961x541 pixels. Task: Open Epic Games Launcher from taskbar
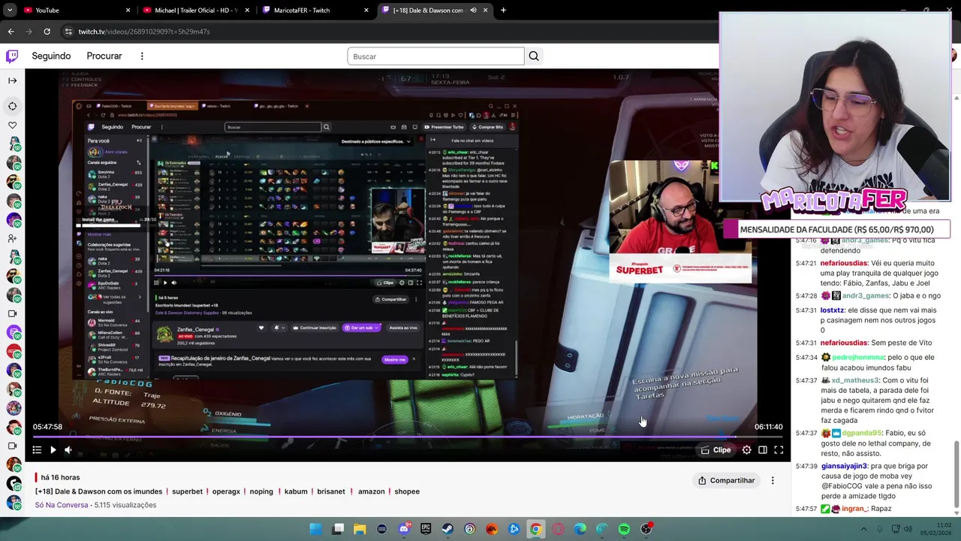coord(426,529)
